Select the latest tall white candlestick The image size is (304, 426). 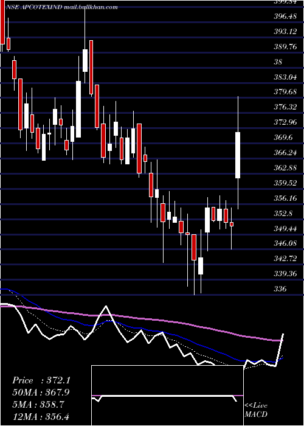point(238,155)
